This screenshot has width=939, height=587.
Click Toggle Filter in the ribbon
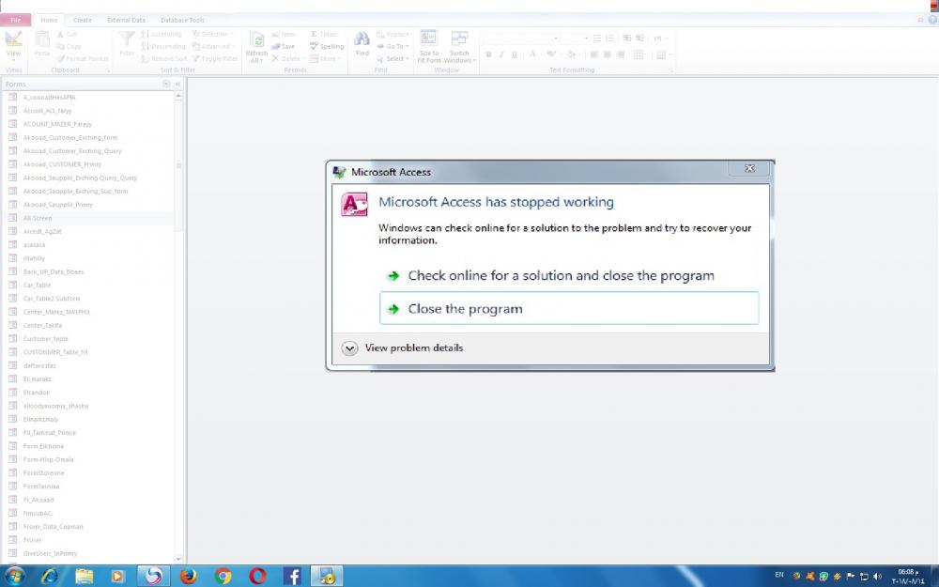(x=215, y=58)
